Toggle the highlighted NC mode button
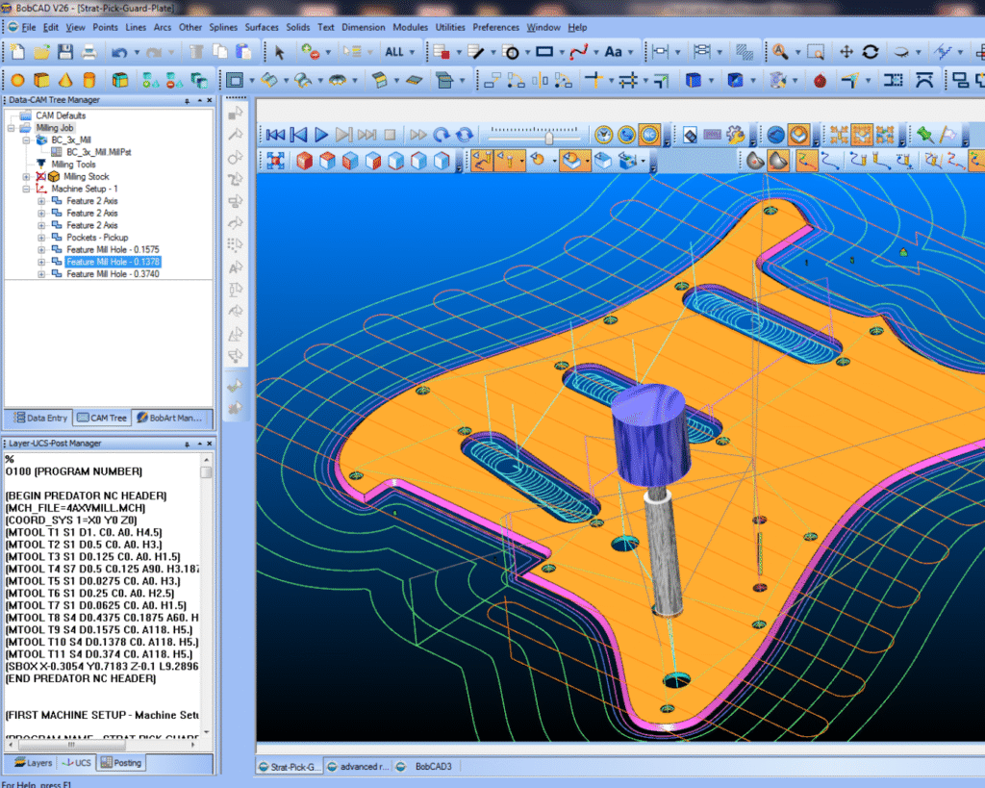This screenshot has height=788, width=985. point(650,136)
